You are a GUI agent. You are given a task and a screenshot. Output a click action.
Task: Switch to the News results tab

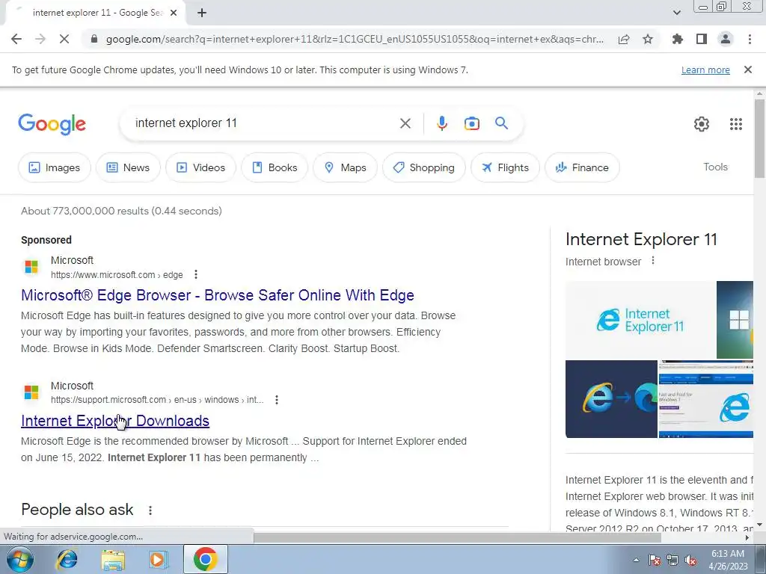tap(128, 167)
